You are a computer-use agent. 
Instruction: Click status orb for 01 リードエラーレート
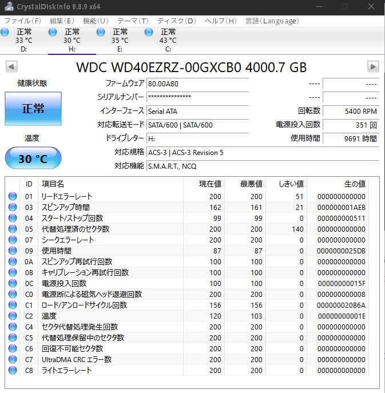tap(13, 196)
